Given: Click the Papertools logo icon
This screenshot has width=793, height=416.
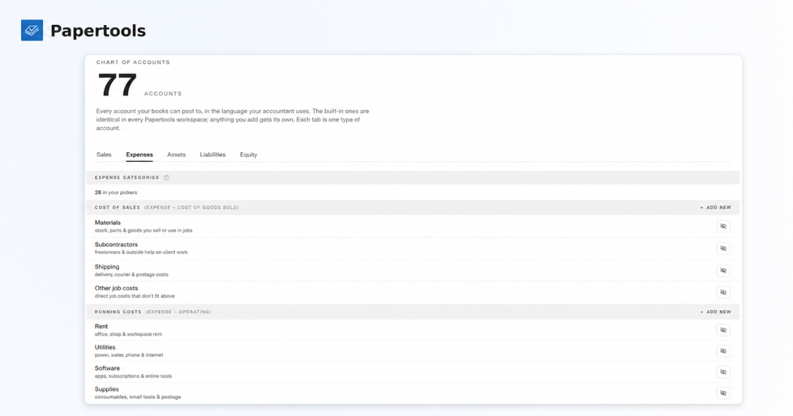Looking at the screenshot, I should tap(32, 30).
